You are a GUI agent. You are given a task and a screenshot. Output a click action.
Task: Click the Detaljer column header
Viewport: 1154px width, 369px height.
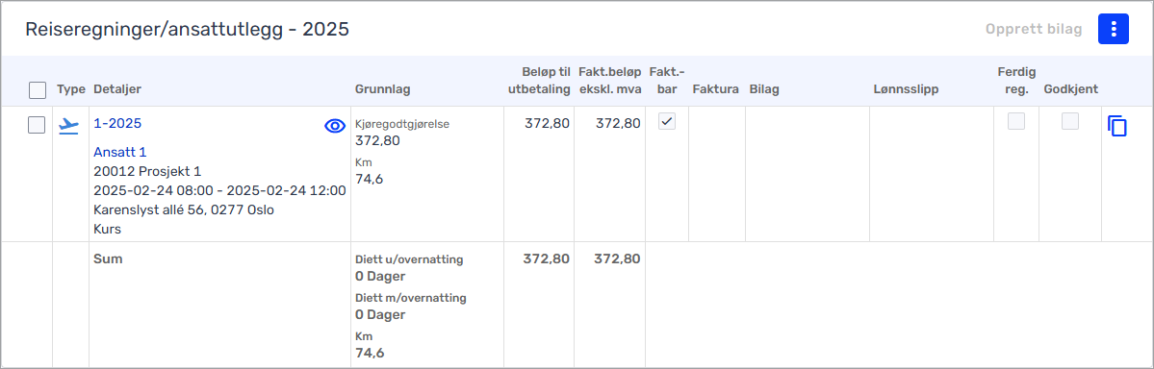(x=117, y=89)
